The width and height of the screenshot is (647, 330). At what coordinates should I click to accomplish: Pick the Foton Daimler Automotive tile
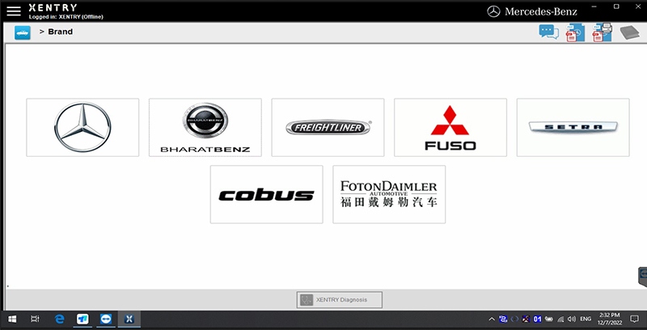389,194
